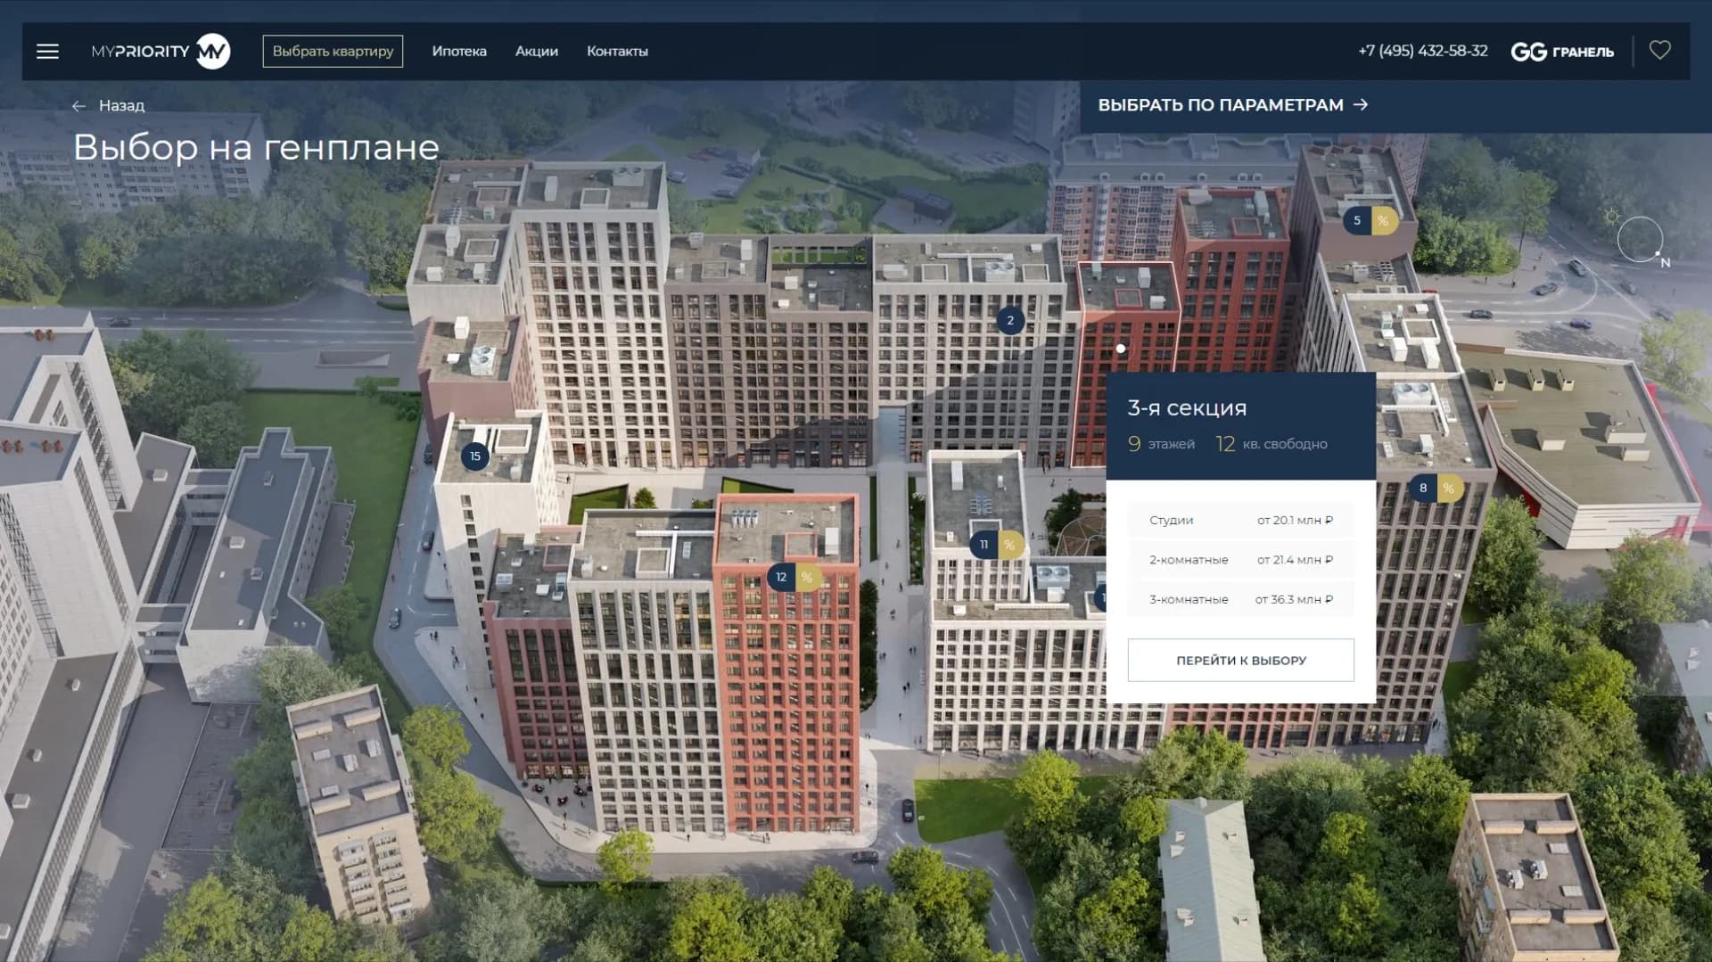Image resolution: width=1712 pixels, height=962 pixels.
Task: Select building marker number 11
Action: (984, 545)
